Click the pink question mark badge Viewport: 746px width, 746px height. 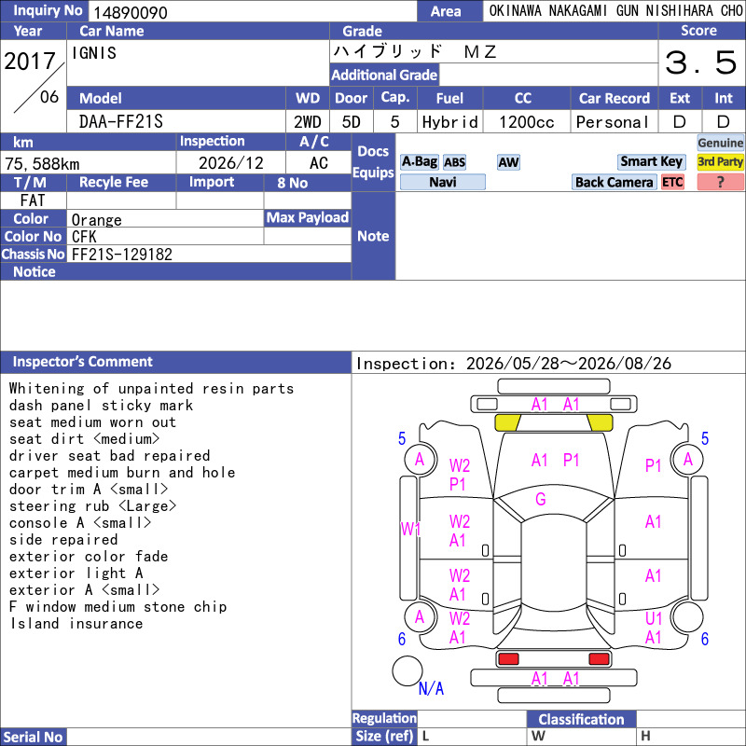pyautogui.click(x=720, y=182)
